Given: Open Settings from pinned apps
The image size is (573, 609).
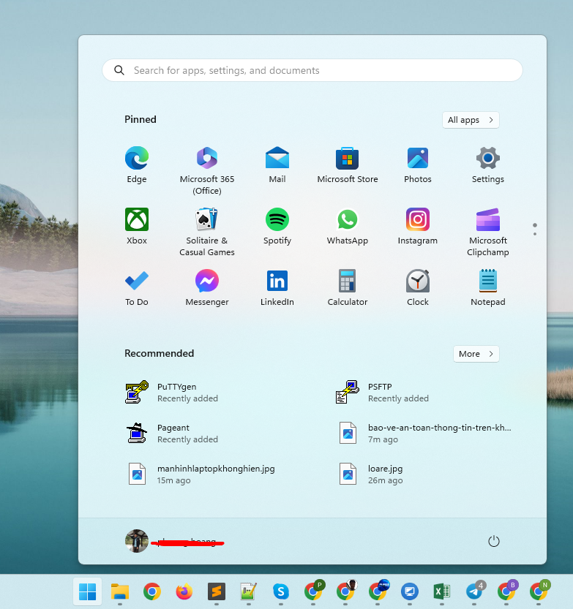Looking at the screenshot, I should pyautogui.click(x=488, y=165).
